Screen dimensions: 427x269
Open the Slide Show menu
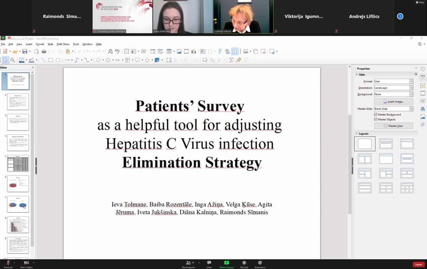[63, 44]
